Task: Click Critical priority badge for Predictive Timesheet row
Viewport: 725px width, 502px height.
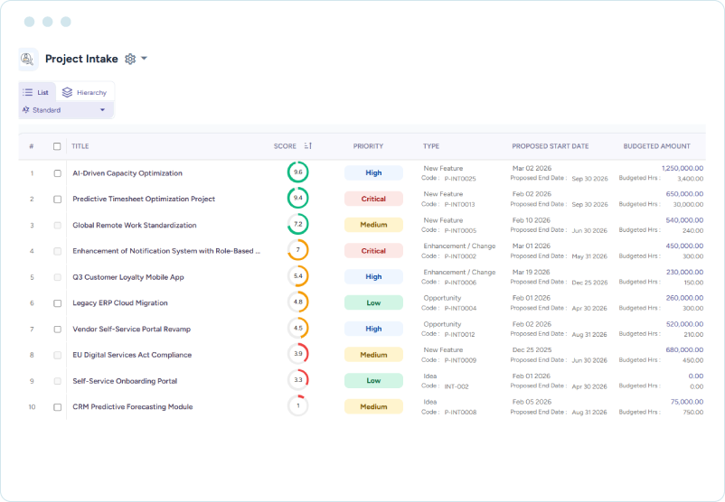Action: coord(373,199)
